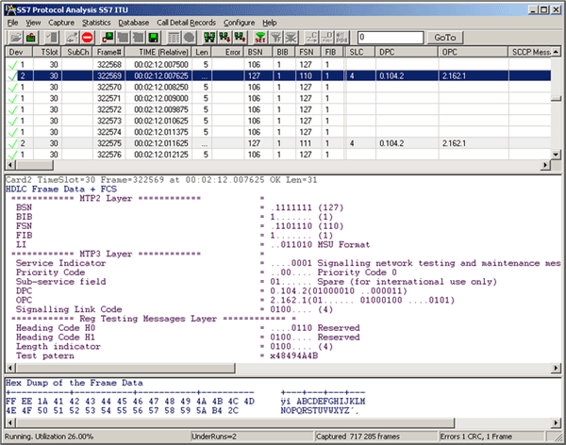Click the frame list scroll down arrow
Image resolution: width=566 pixels, height=445 pixels.
pyautogui.click(x=556, y=155)
